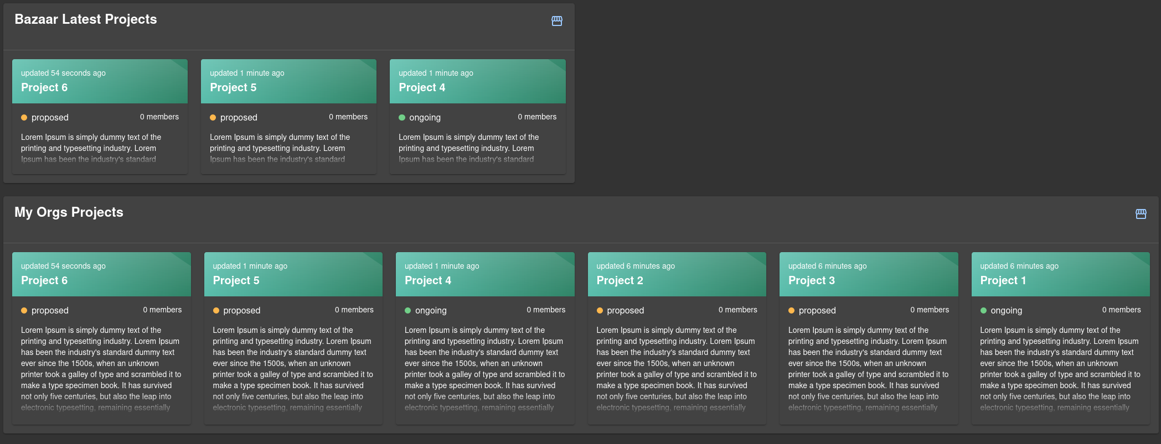The width and height of the screenshot is (1161, 444).
Task: Click the My Orgs Projects heading
Action: point(69,212)
